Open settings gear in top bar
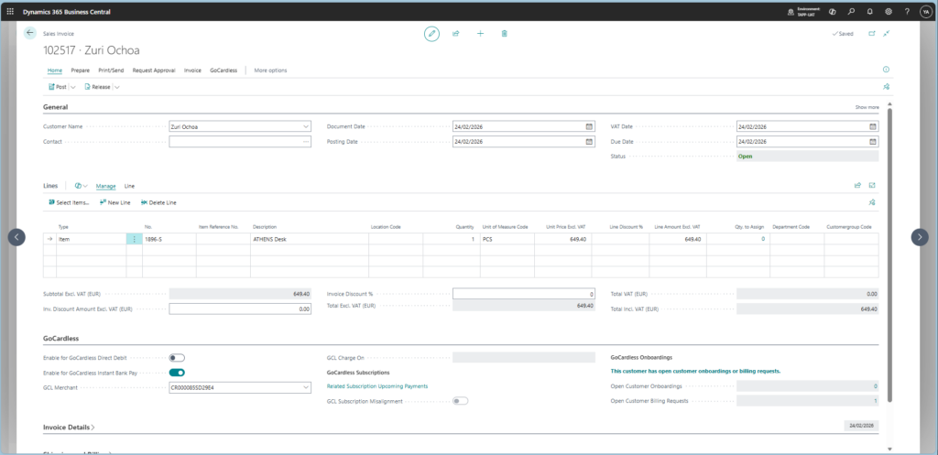 (x=888, y=11)
